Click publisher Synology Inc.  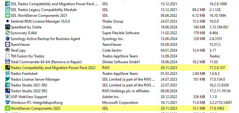pos(113,39)
